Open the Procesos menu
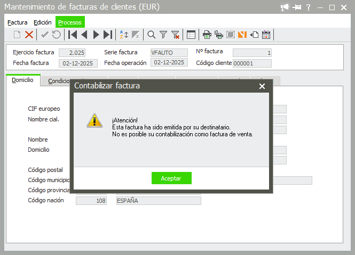 point(70,22)
